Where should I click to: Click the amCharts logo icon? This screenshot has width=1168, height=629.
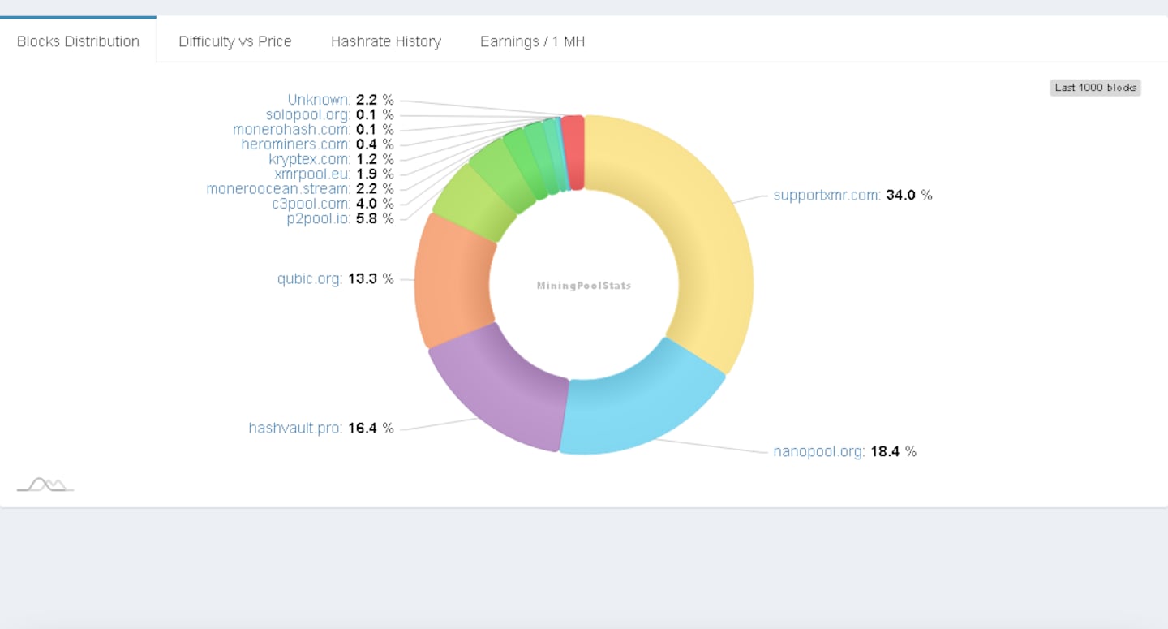45,485
